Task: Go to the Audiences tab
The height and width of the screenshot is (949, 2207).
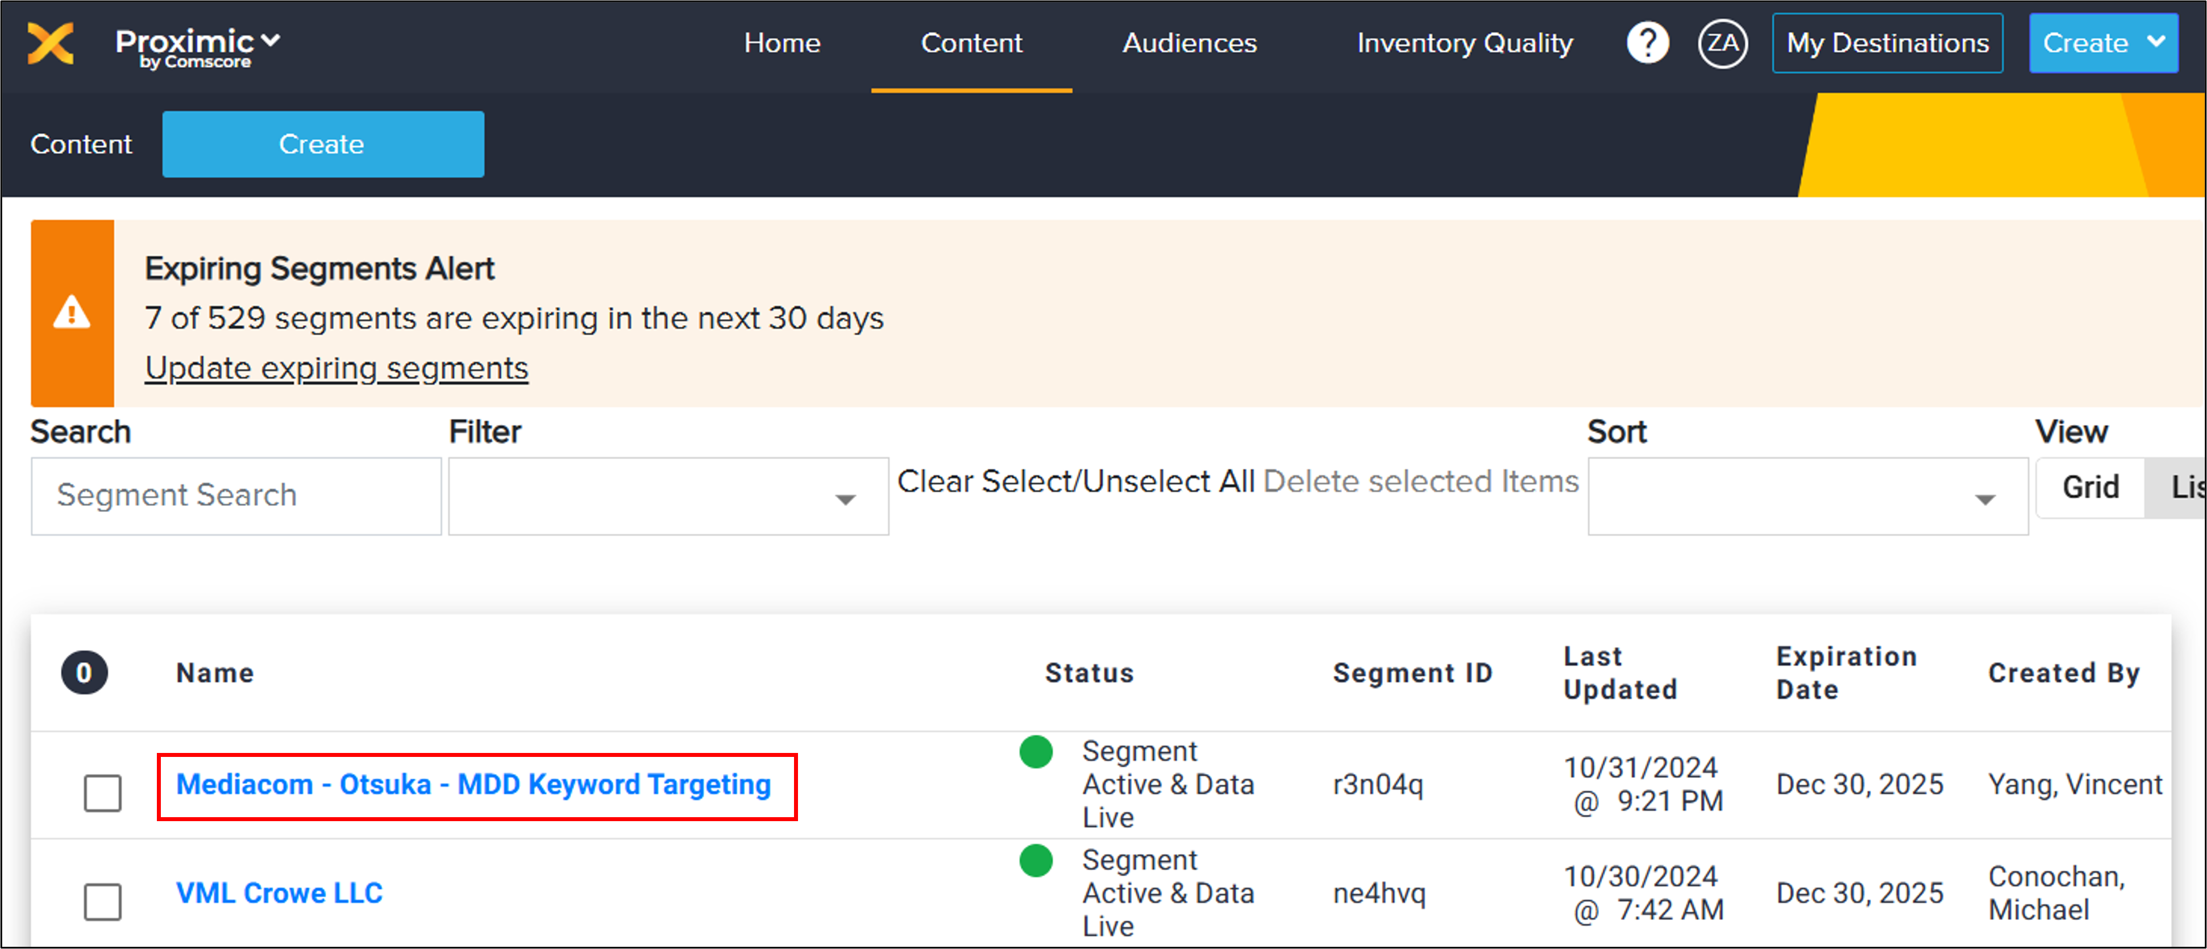Action: tap(1189, 43)
